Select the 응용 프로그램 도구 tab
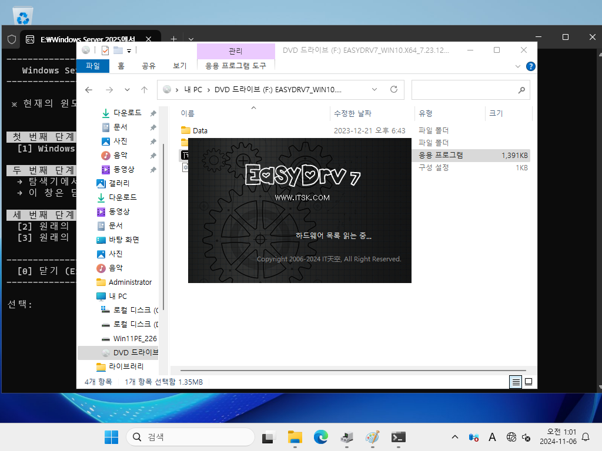The width and height of the screenshot is (602, 451). pos(236,66)
